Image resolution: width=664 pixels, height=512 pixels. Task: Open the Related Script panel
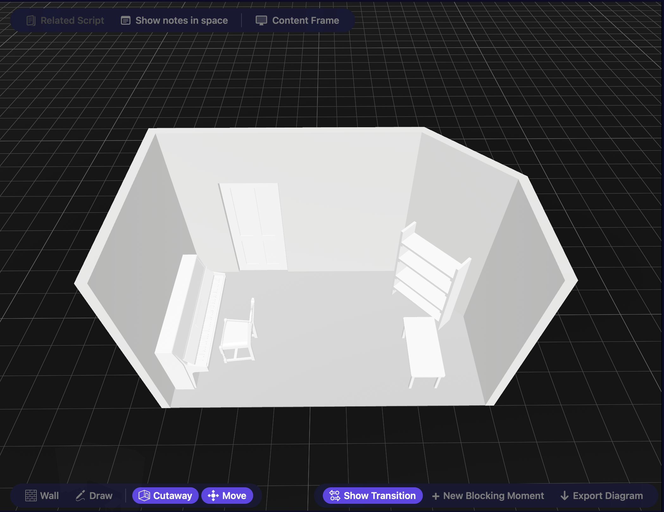click(x=65, y=21)
